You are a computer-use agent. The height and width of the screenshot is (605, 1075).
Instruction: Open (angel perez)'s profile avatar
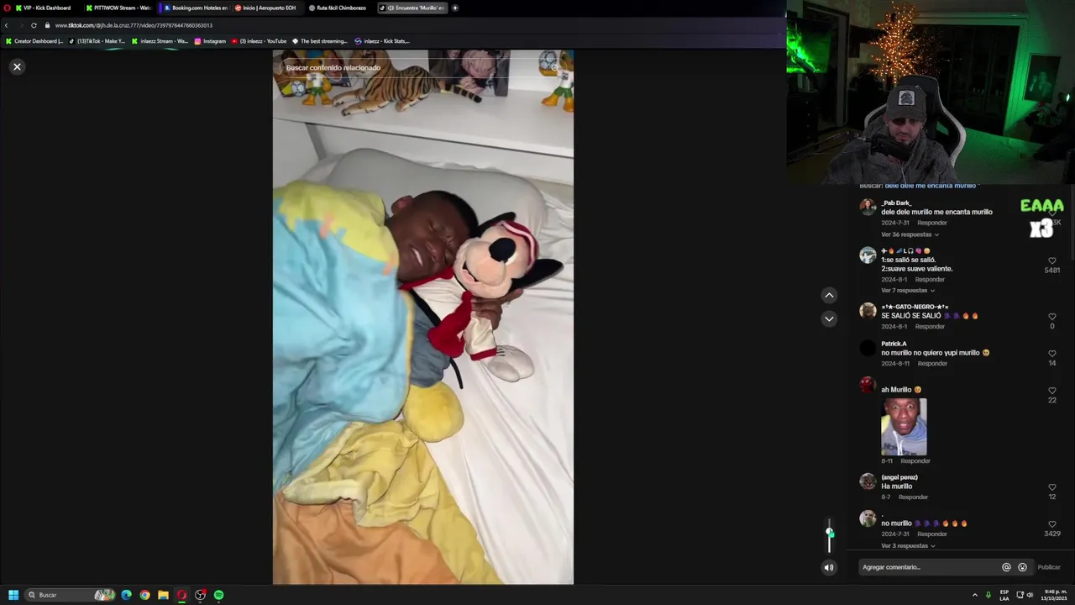point(868,481)
